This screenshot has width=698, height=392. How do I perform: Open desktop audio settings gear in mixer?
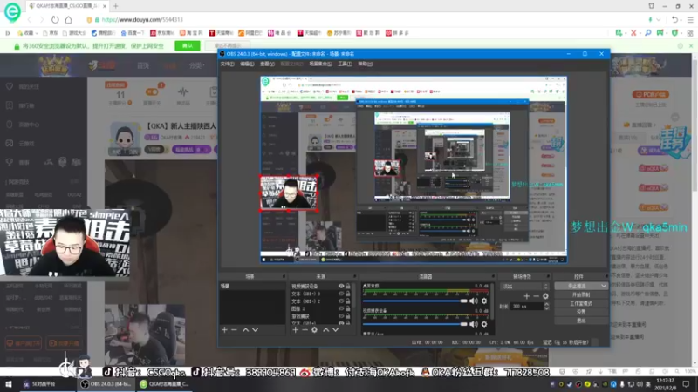[x=484, y=301]
